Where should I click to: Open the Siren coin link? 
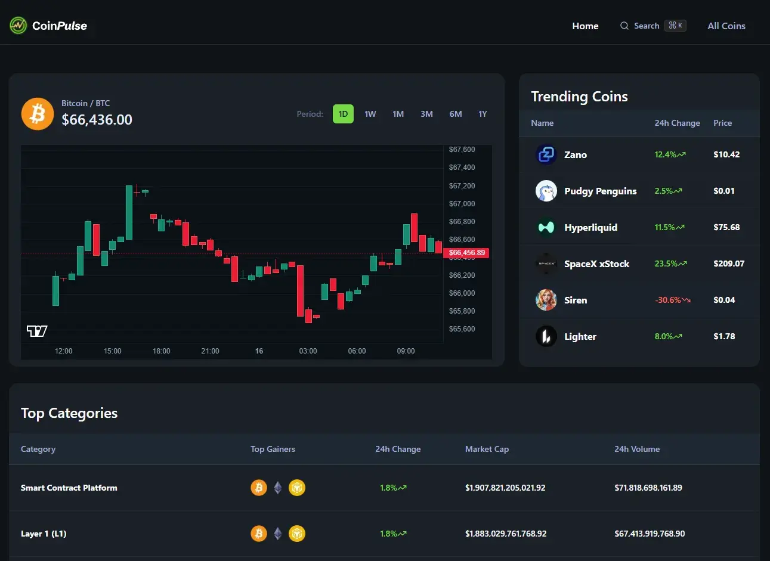(576, 300)
